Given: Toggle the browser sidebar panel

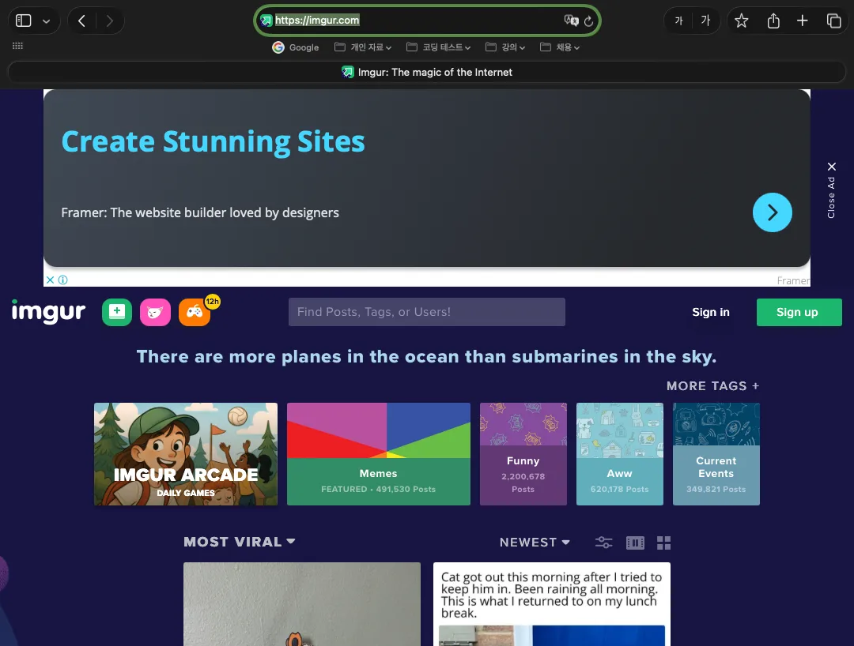Looking at the screenshot, I should 24,21.
